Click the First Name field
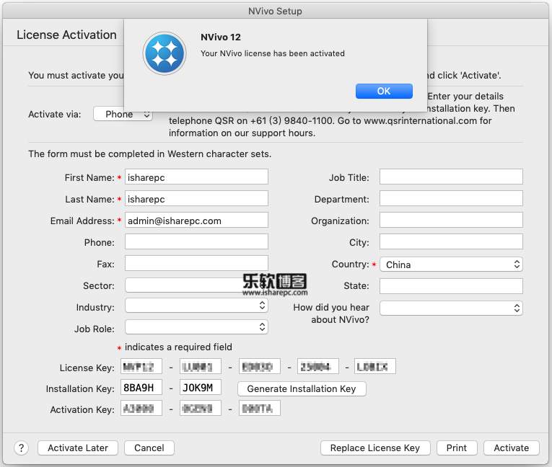552x467 pixels. click(196, 177)
